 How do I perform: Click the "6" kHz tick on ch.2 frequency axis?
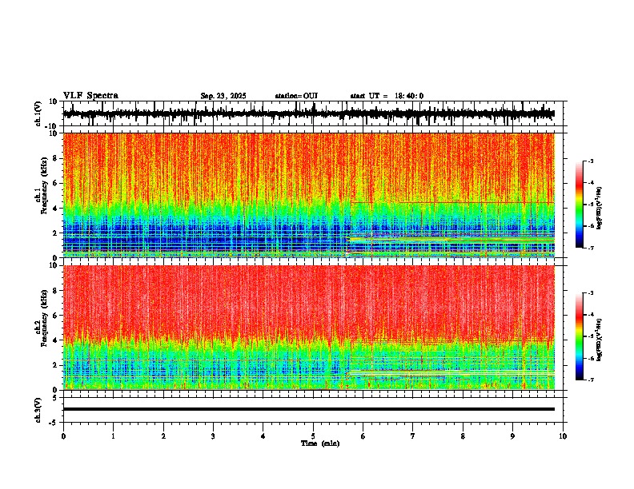(57, 315)
